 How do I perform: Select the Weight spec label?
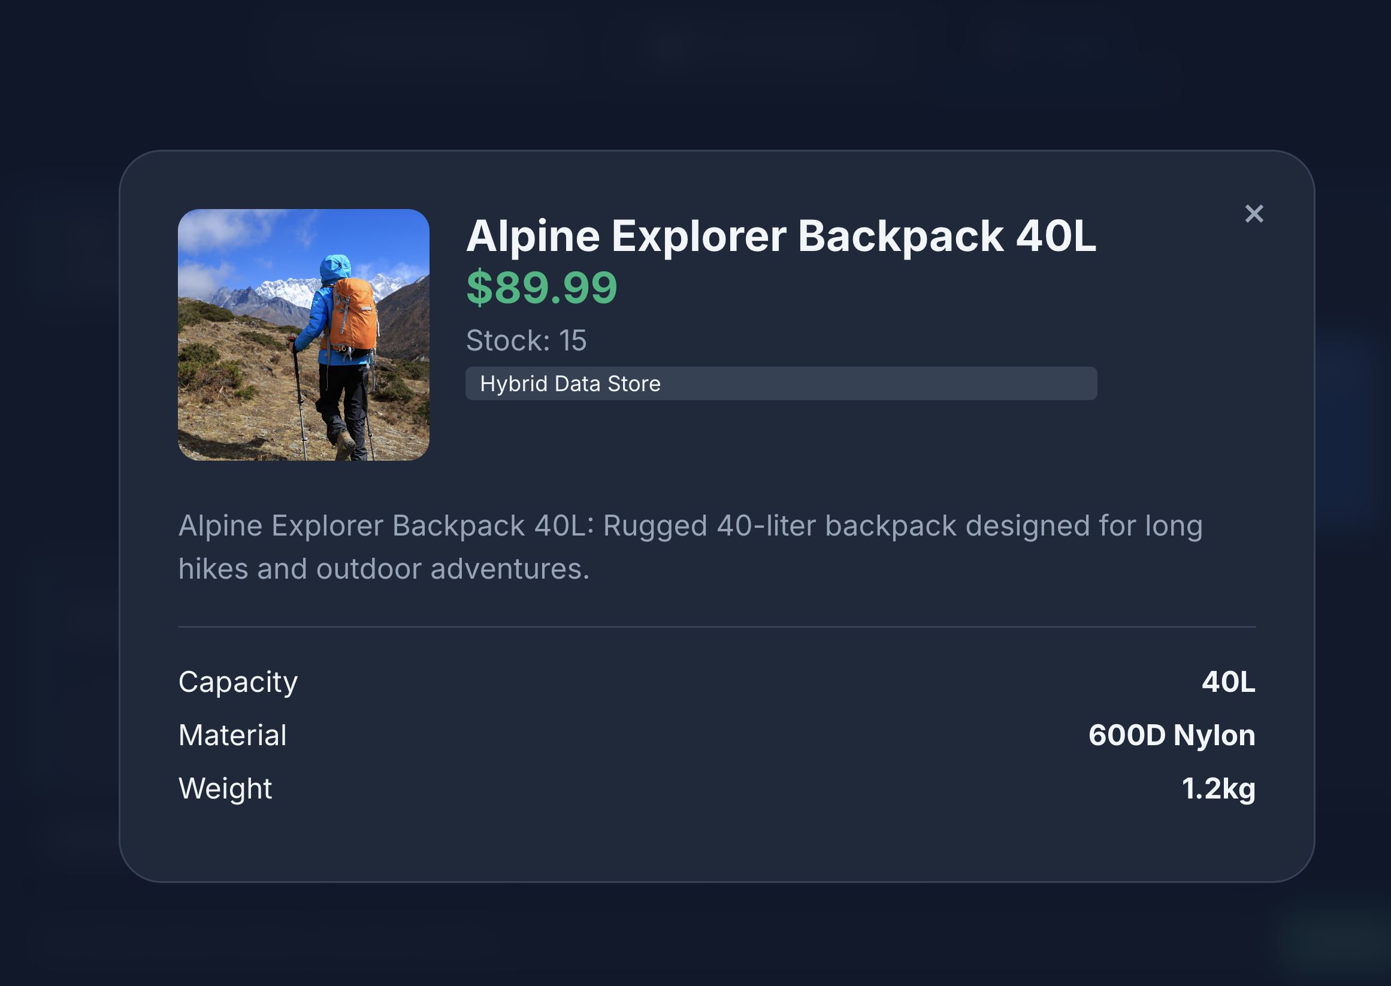click(x=225, y=789)
